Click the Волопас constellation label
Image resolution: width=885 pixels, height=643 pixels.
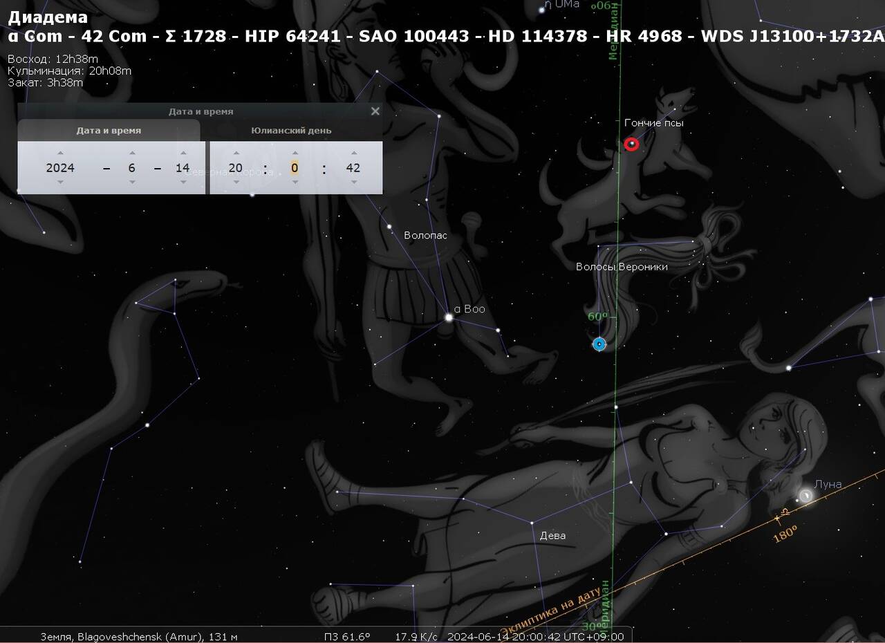coord(425,235)
